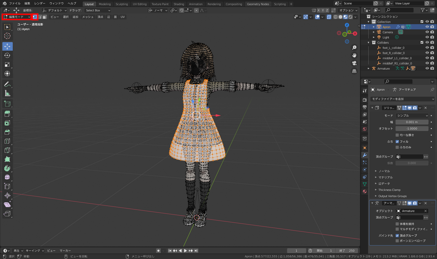Enable the 均一な厚さ checkbox
Image resolution: width=437 pixels, height=259 pixels.
(x=397, y=135)
